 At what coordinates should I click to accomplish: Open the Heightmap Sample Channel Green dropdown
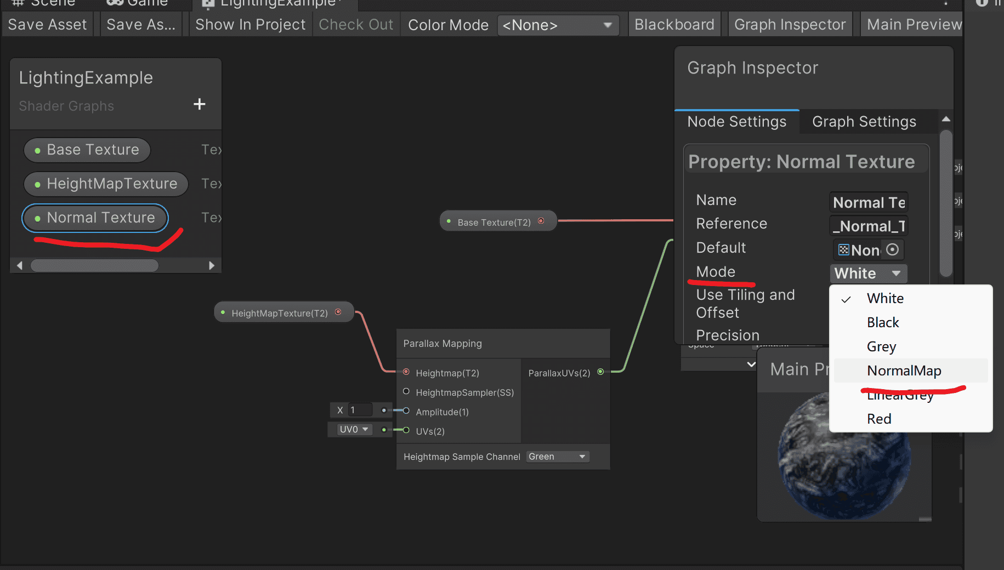[x=557, y=457]
